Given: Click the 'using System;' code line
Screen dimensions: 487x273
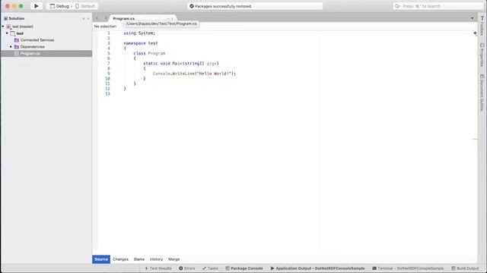Looking at the screenshot, I should click(x=139, y=33).
